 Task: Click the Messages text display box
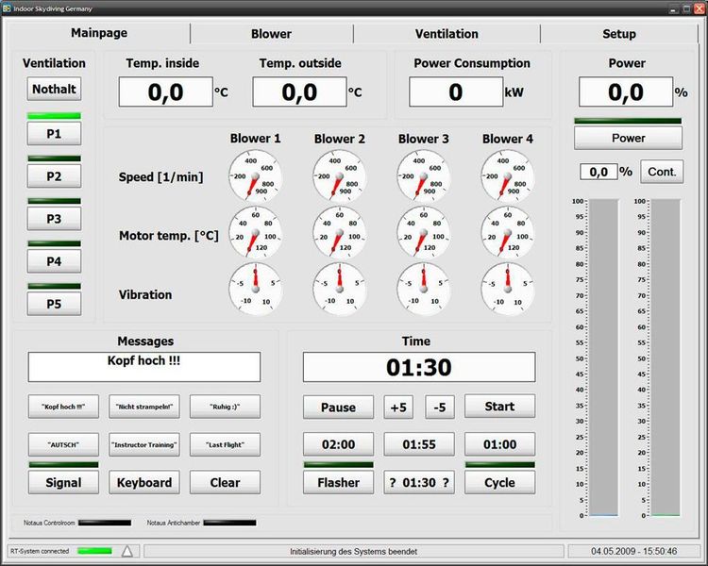(144, 367)
